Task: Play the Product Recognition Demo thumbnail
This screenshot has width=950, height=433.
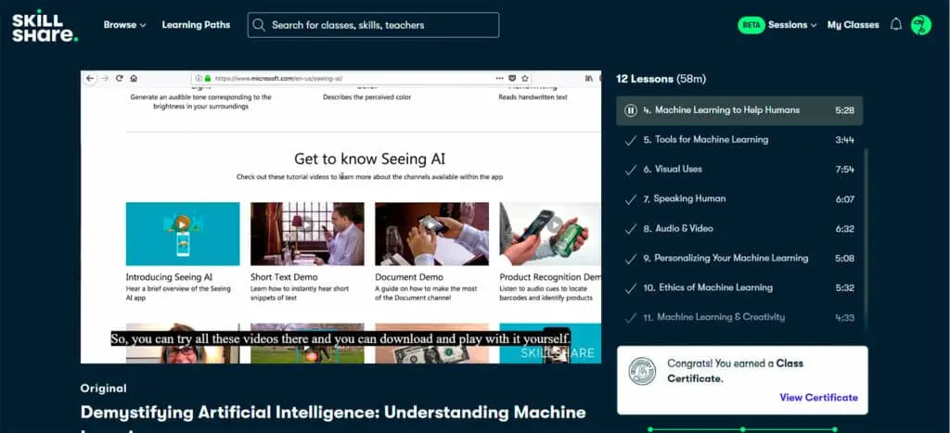Action: tap(550, 234)
